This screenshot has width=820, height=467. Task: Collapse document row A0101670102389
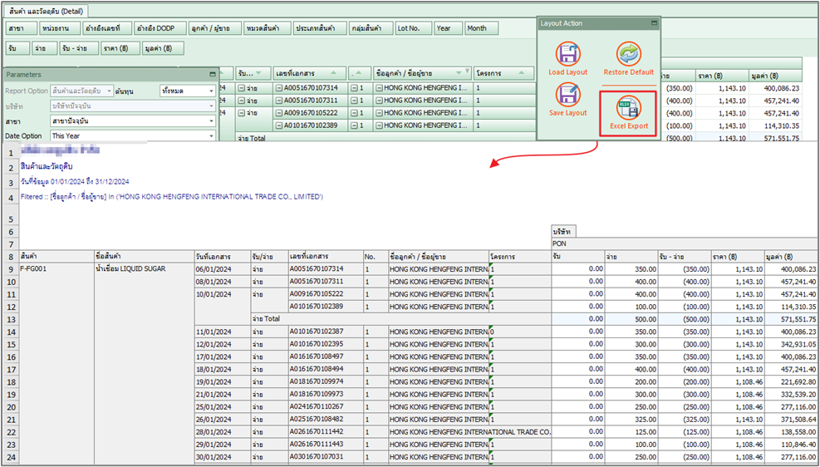coord(279,125)
